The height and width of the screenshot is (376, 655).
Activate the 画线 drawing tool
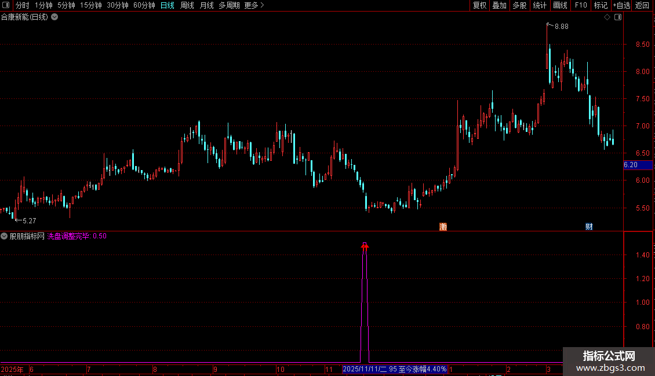(x=560, y=5)
